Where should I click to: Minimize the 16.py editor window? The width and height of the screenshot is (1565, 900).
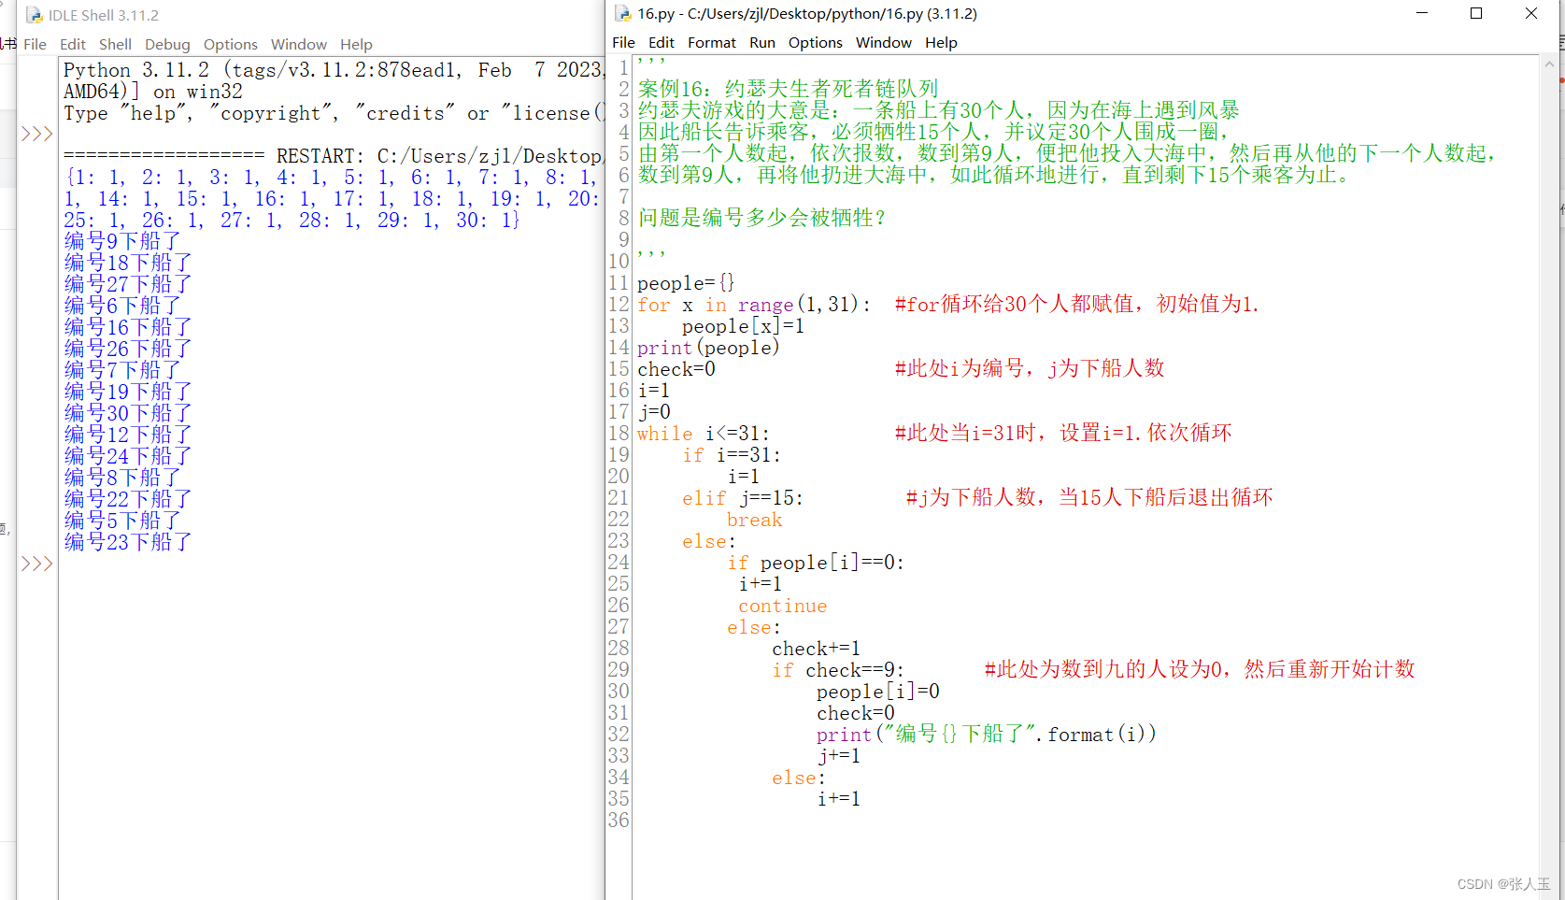1422,13
